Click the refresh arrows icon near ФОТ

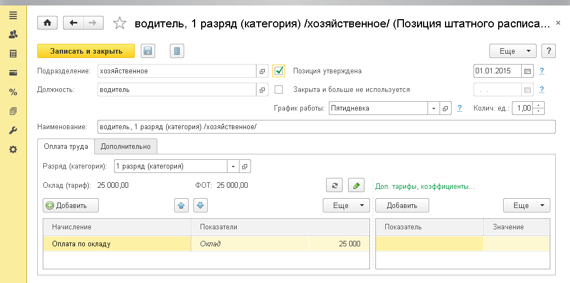pos(334,185)
